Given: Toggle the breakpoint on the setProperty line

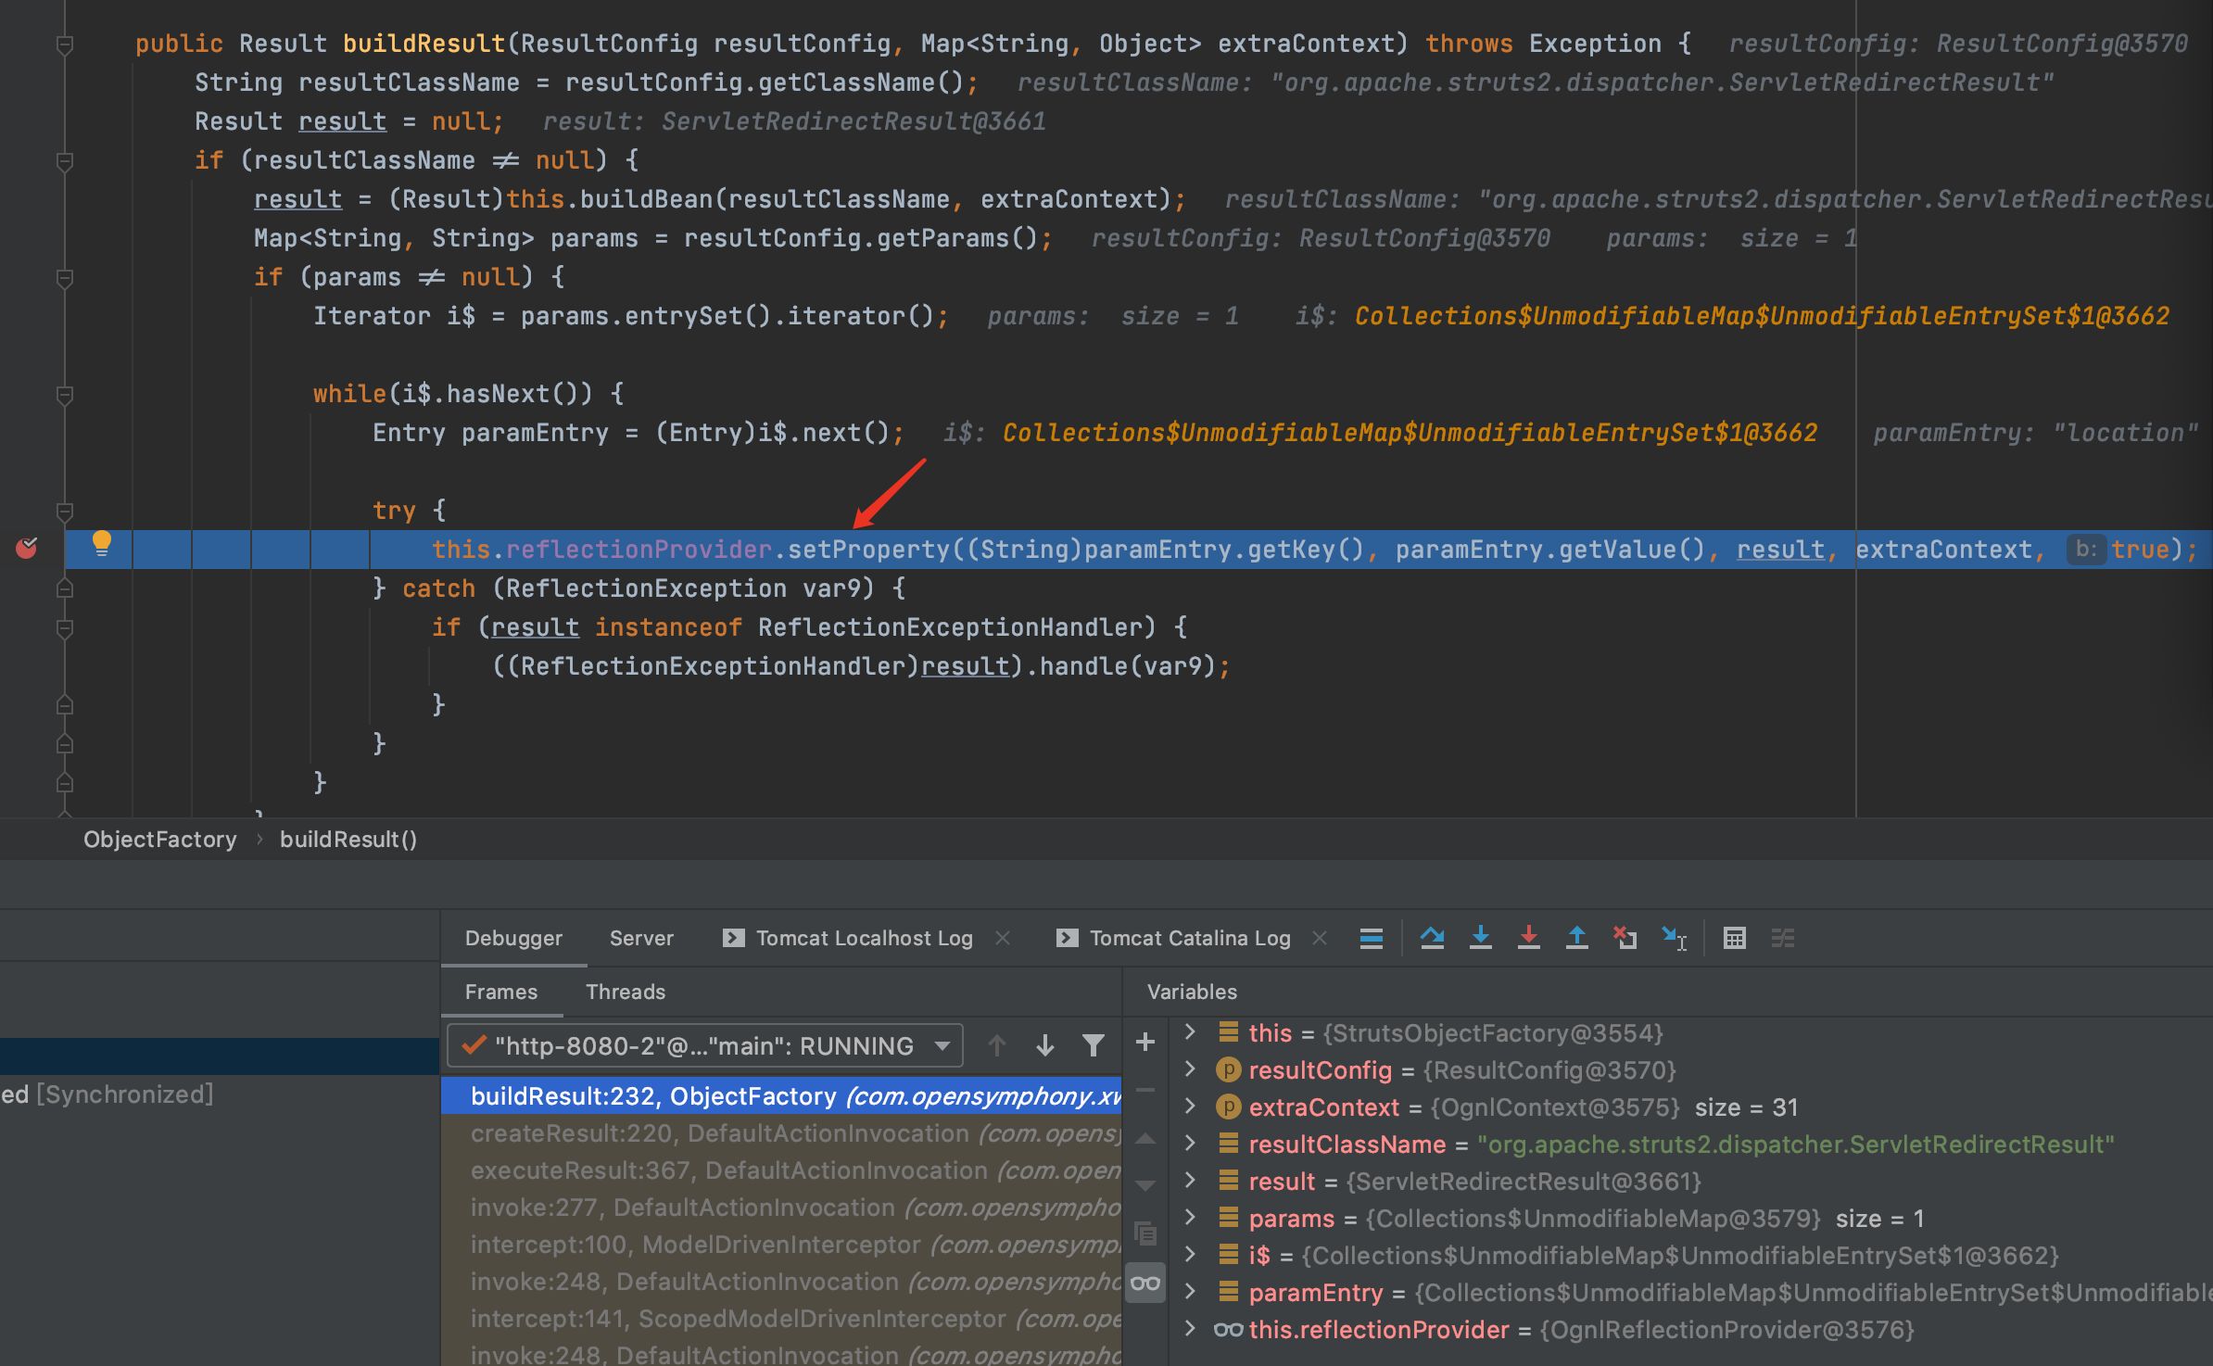Looking at the screenshot, I should pyautogui.click(x=27, y=548).
